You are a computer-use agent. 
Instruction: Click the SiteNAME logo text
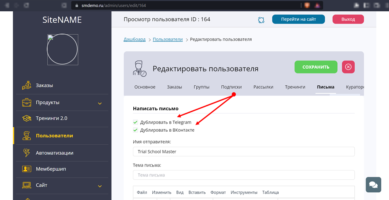point(62,20)
